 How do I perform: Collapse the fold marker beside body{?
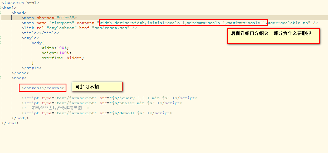point(0,43)
